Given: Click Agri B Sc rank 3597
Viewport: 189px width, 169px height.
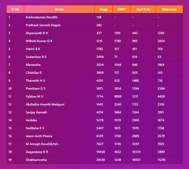Looking at the screenshot, I should (136, 144).
